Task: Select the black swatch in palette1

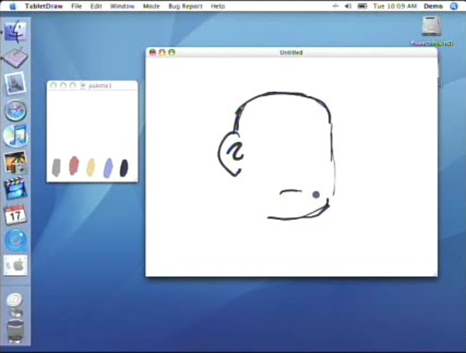Action: (x=122, y=167)
